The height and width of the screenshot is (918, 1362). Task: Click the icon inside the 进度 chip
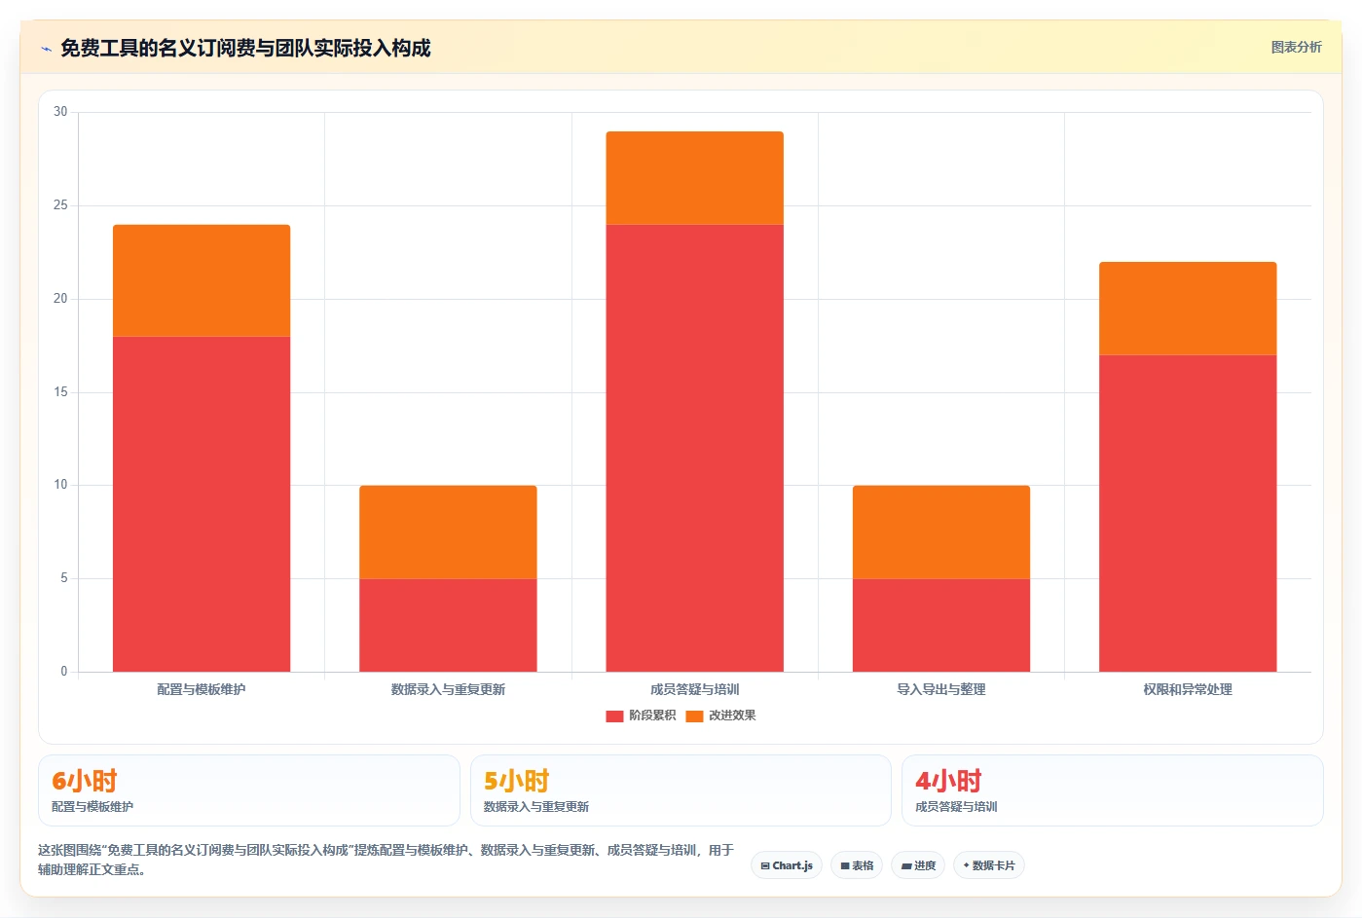(x=906, y=865)
